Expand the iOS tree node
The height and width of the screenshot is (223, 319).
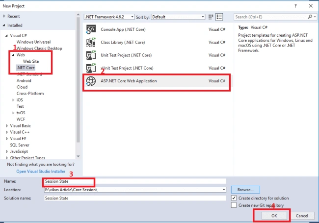coord(13,100)
